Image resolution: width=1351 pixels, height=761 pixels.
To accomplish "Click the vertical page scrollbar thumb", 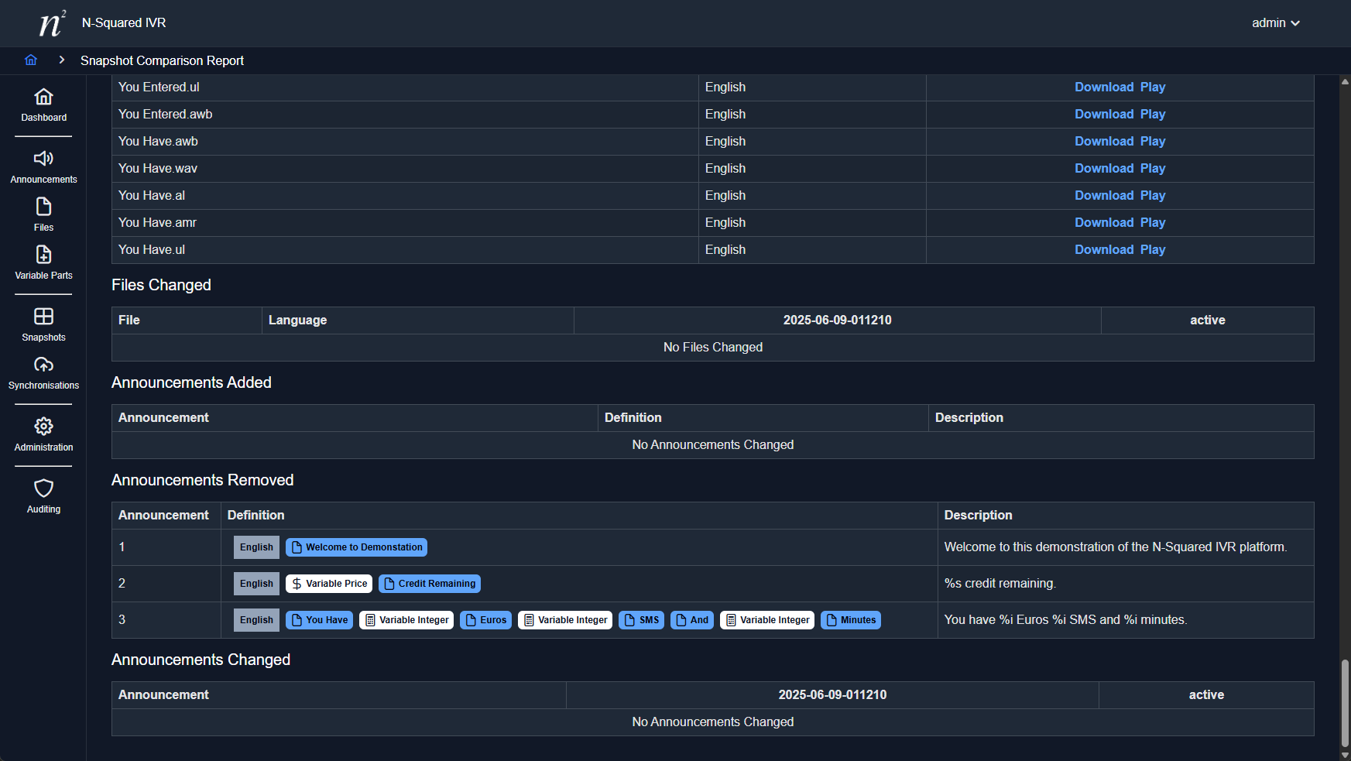I will [1345, 703].
